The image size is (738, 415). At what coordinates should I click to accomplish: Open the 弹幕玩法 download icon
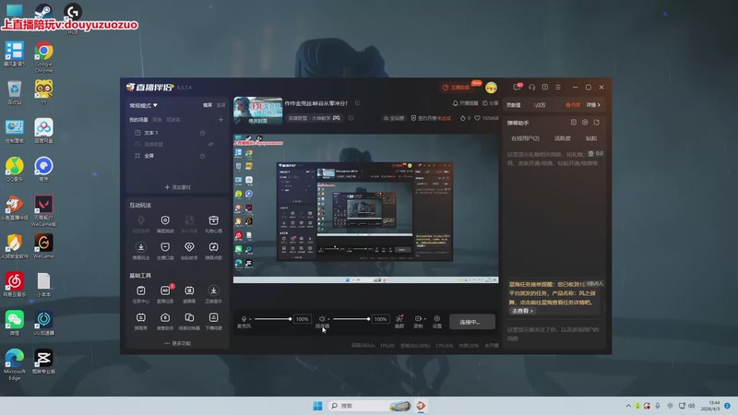tap(141, 247)
